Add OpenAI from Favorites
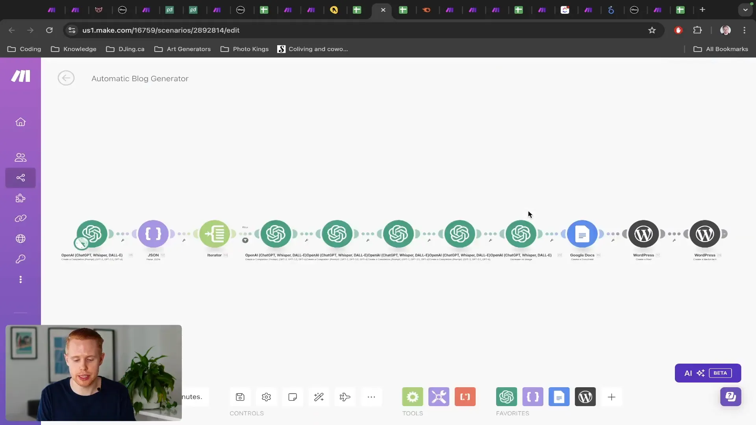This screenshot has height=425, width=756. coord(506,397)
